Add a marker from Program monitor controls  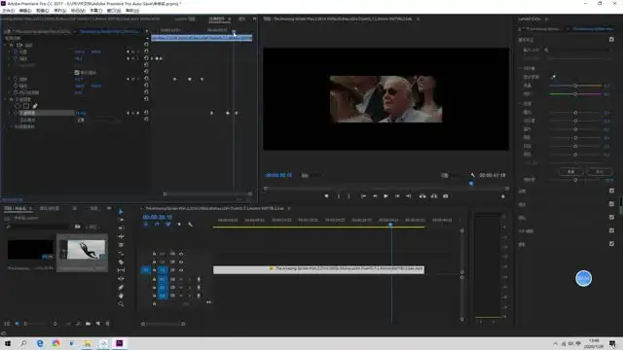[x=327, y=196]
